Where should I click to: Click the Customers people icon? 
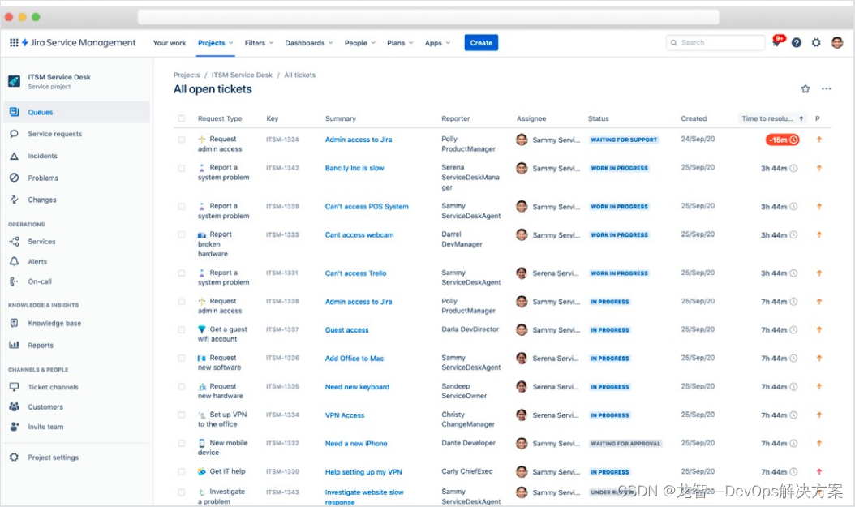click(14, 406)
